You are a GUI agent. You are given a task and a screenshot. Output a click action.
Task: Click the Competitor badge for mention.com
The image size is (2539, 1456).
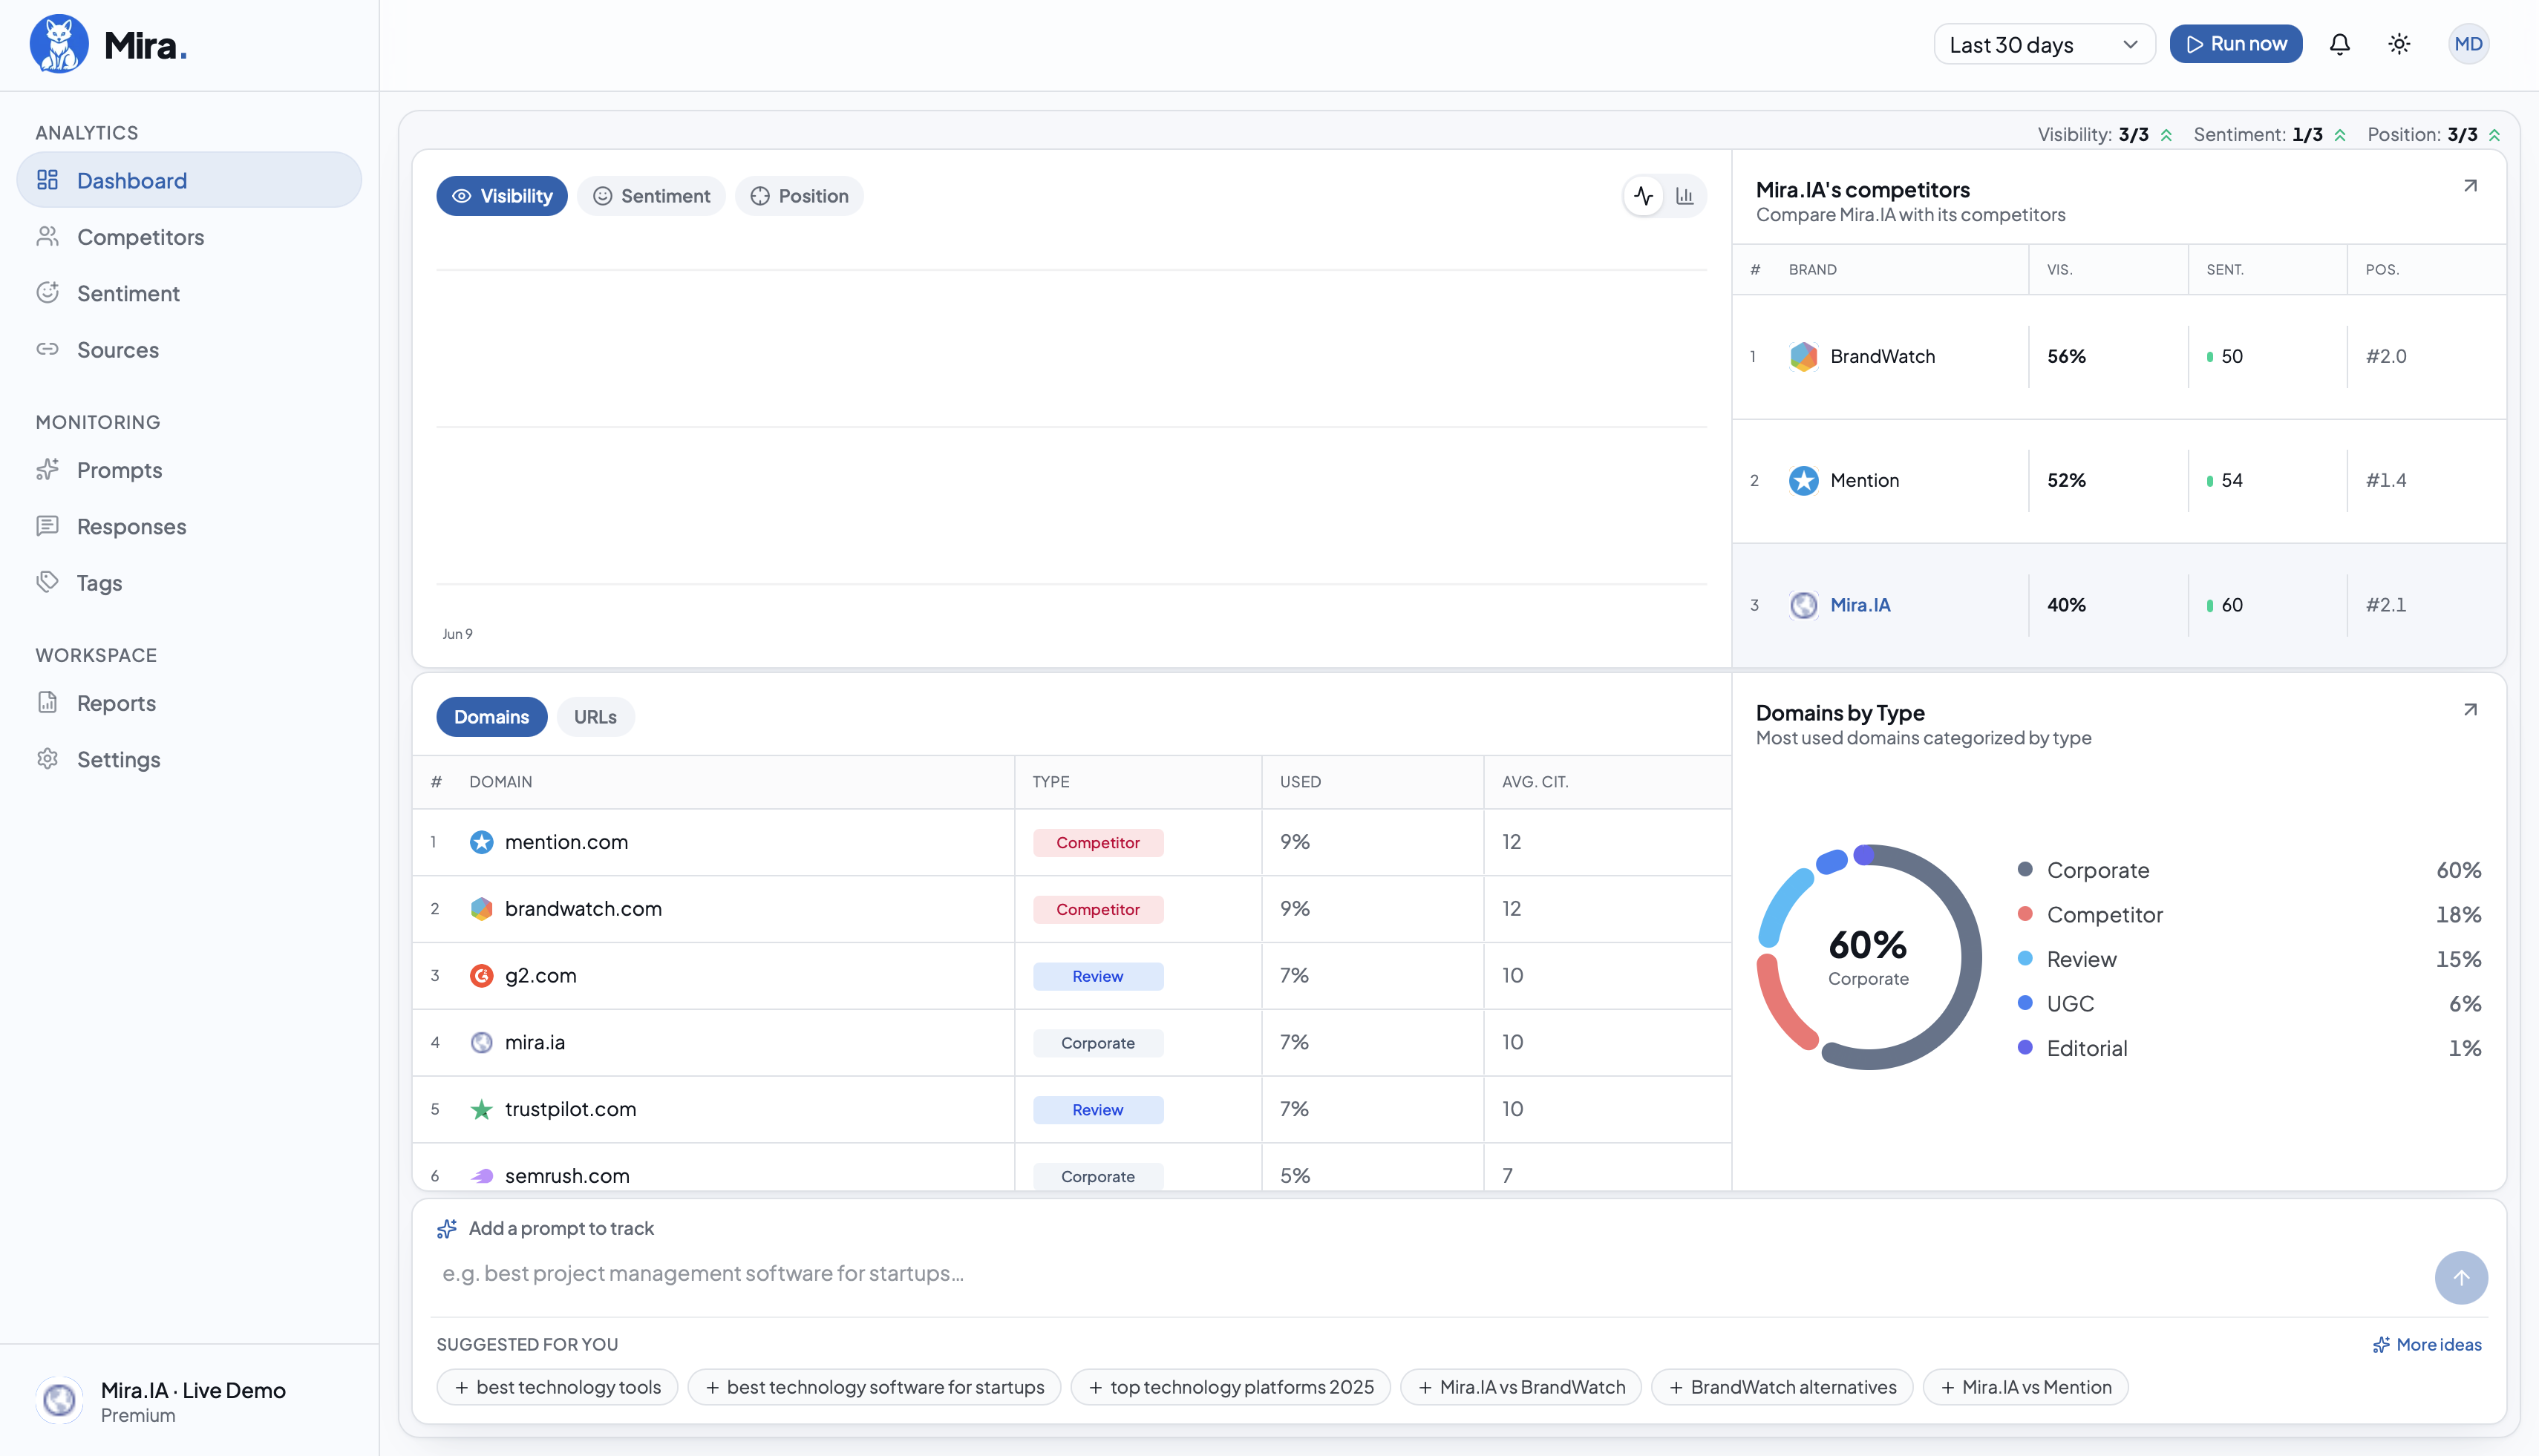pos(1097,843)
